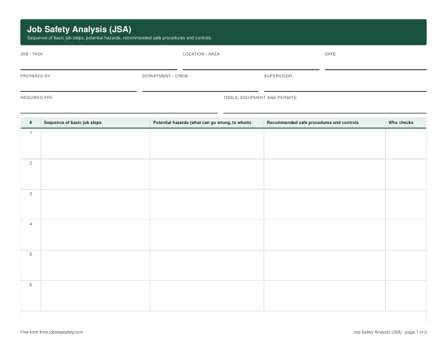Click the 'TOOLS, EQUIPMENT AND PERMITS' label

tap(260, 98)
